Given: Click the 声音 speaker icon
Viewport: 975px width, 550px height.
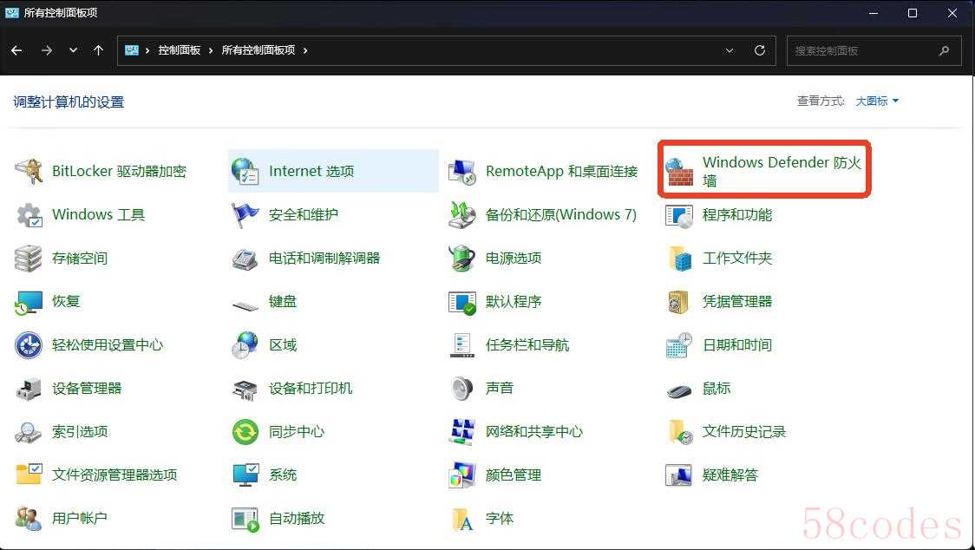Looking at the screenshot, I should 462,389.
